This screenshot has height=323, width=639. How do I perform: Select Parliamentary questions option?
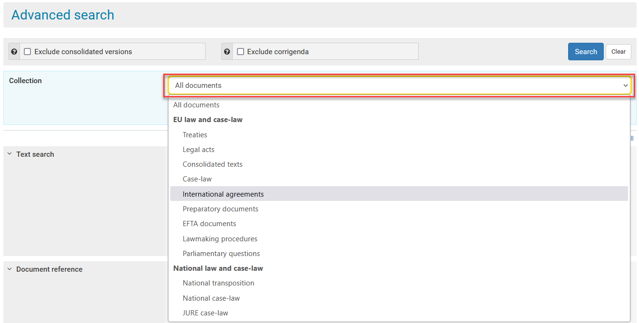click(x=399, y=254)
